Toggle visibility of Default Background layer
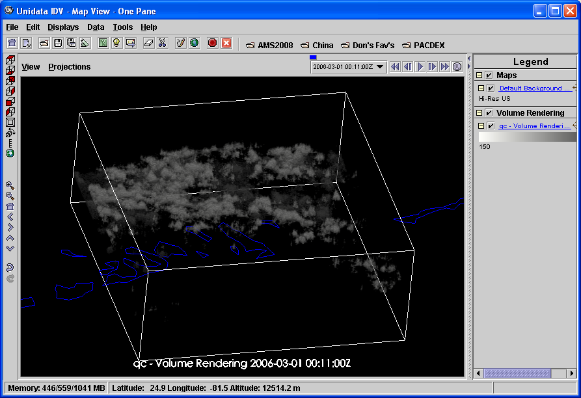 (491, 88)
